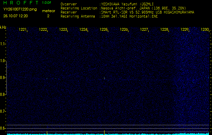Image resolution: width=212 pixels, height=135 pixels.
Task: Click the 0.9 frequency axis label
Action: [x=3, y=78]
